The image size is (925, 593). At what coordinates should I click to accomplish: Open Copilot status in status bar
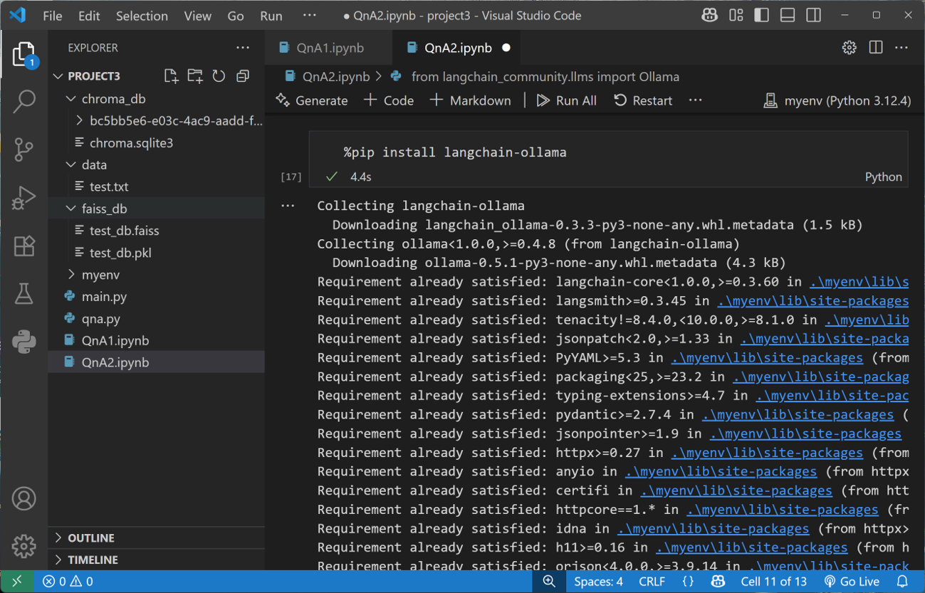(718, 582)
